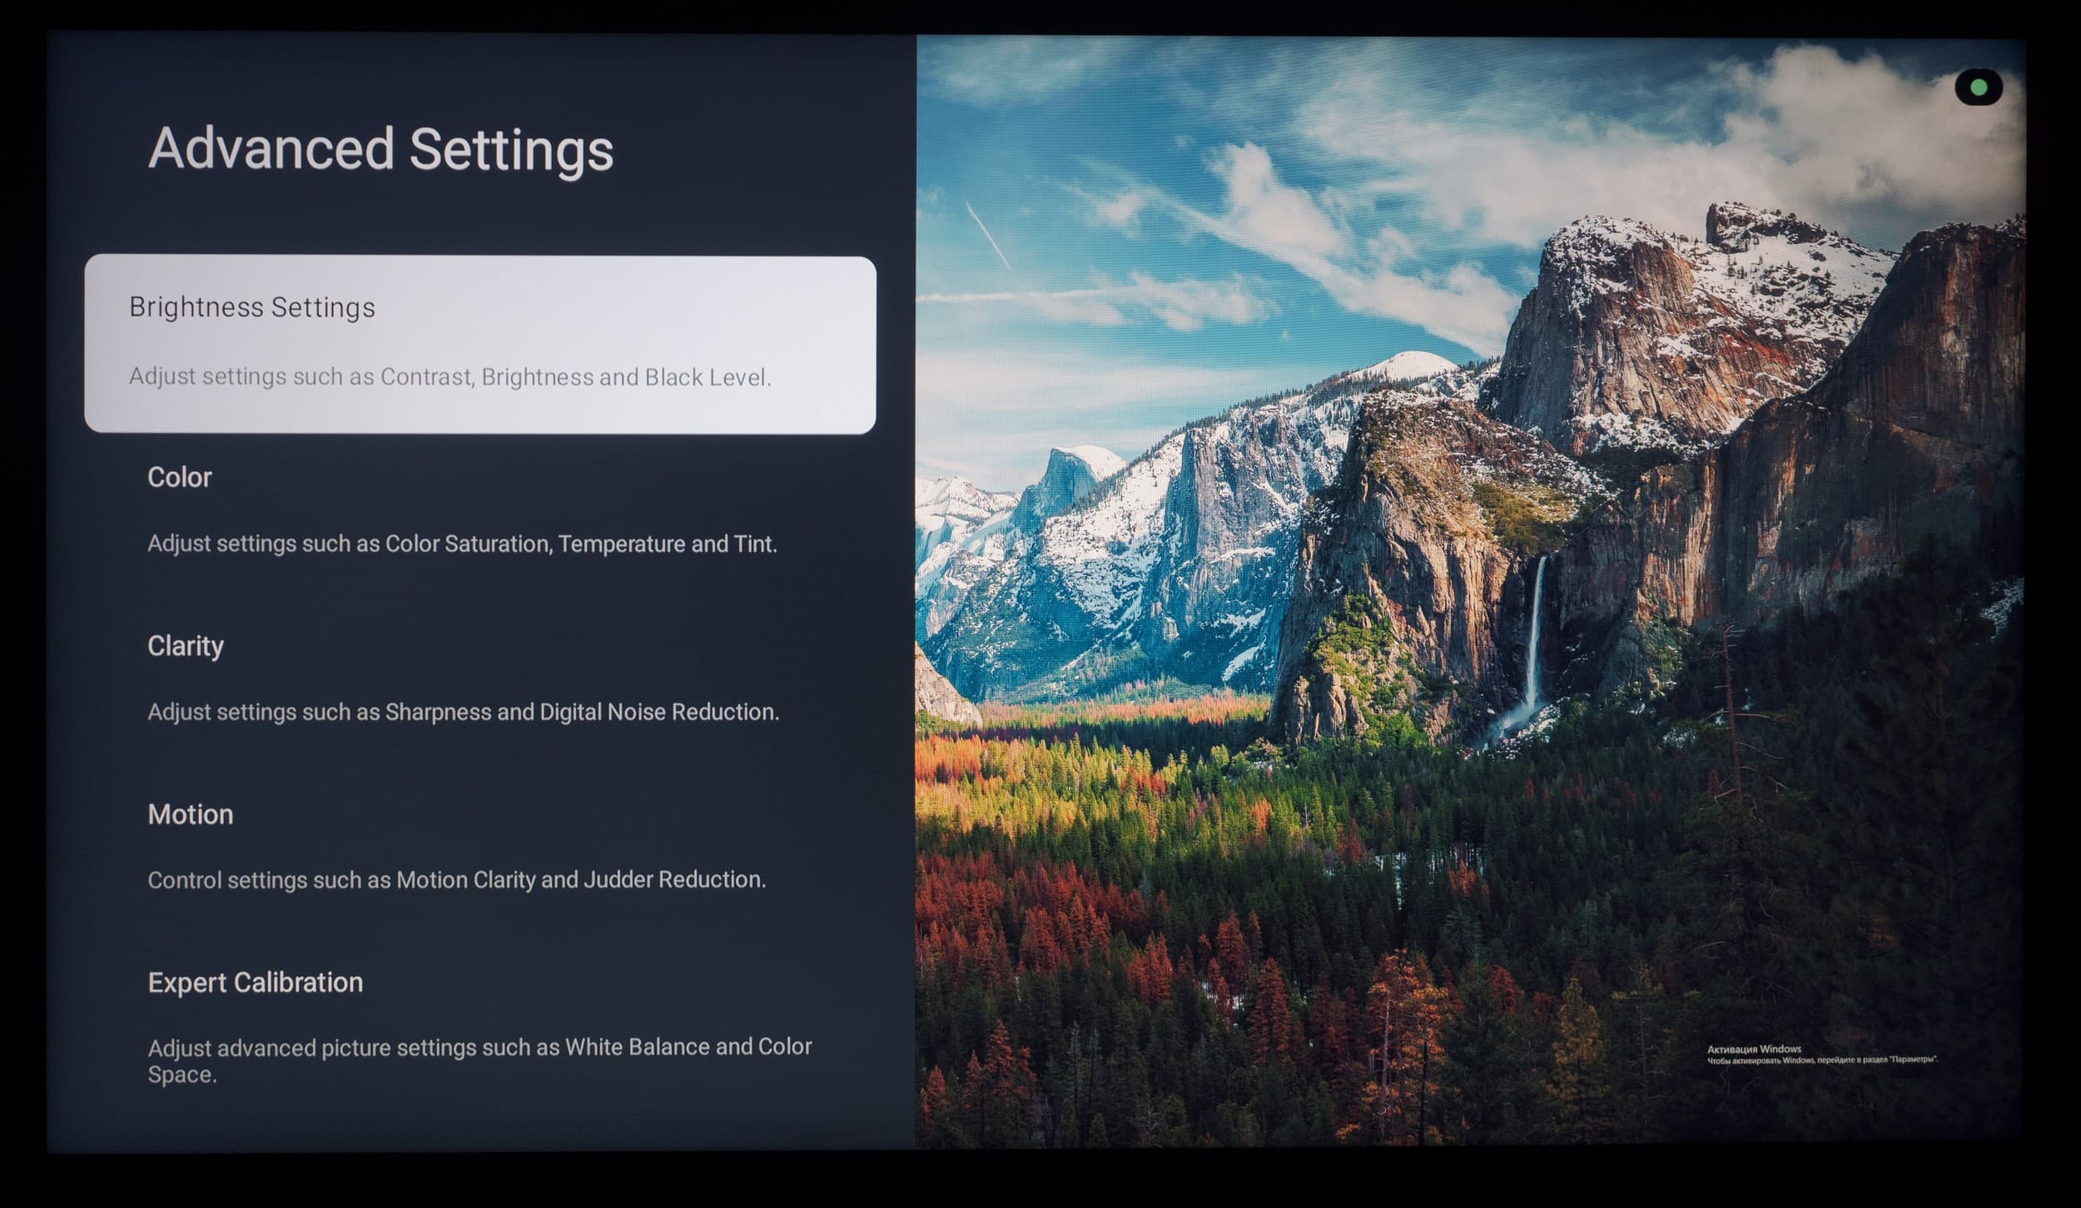Click the green microphone indicator dot
The height and width of the screenshot is (1208, 2081).
1979,87
